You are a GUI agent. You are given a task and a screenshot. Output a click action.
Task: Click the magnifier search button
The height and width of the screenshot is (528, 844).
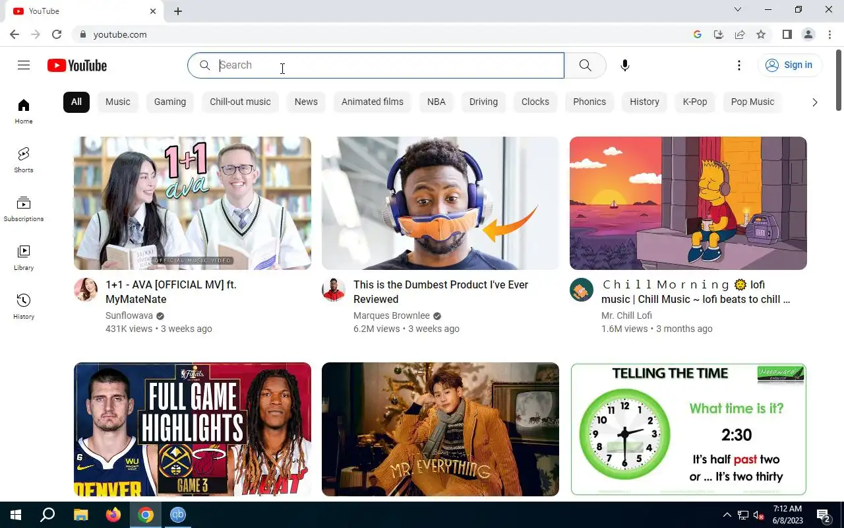(x=585, y=65)
